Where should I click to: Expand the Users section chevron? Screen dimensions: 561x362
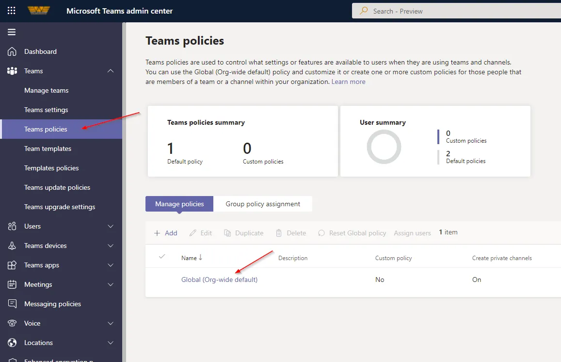[x=111, y=226]
